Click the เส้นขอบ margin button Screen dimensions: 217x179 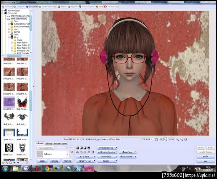[x=55, y=161]
